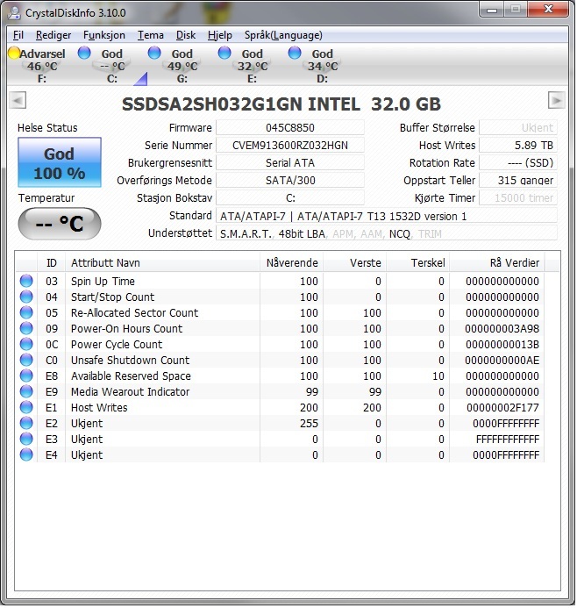This screenshot has width=577, height=608.
Task: Close the CrystalDiskInfo window
Action: point(548,10)
